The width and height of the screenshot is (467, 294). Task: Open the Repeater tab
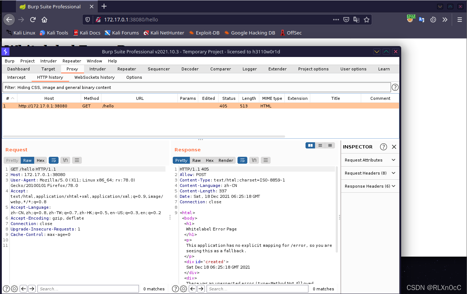[x=127, y=69]
